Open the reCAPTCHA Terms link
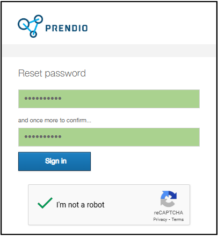218x236 pixels. [178, 219]
